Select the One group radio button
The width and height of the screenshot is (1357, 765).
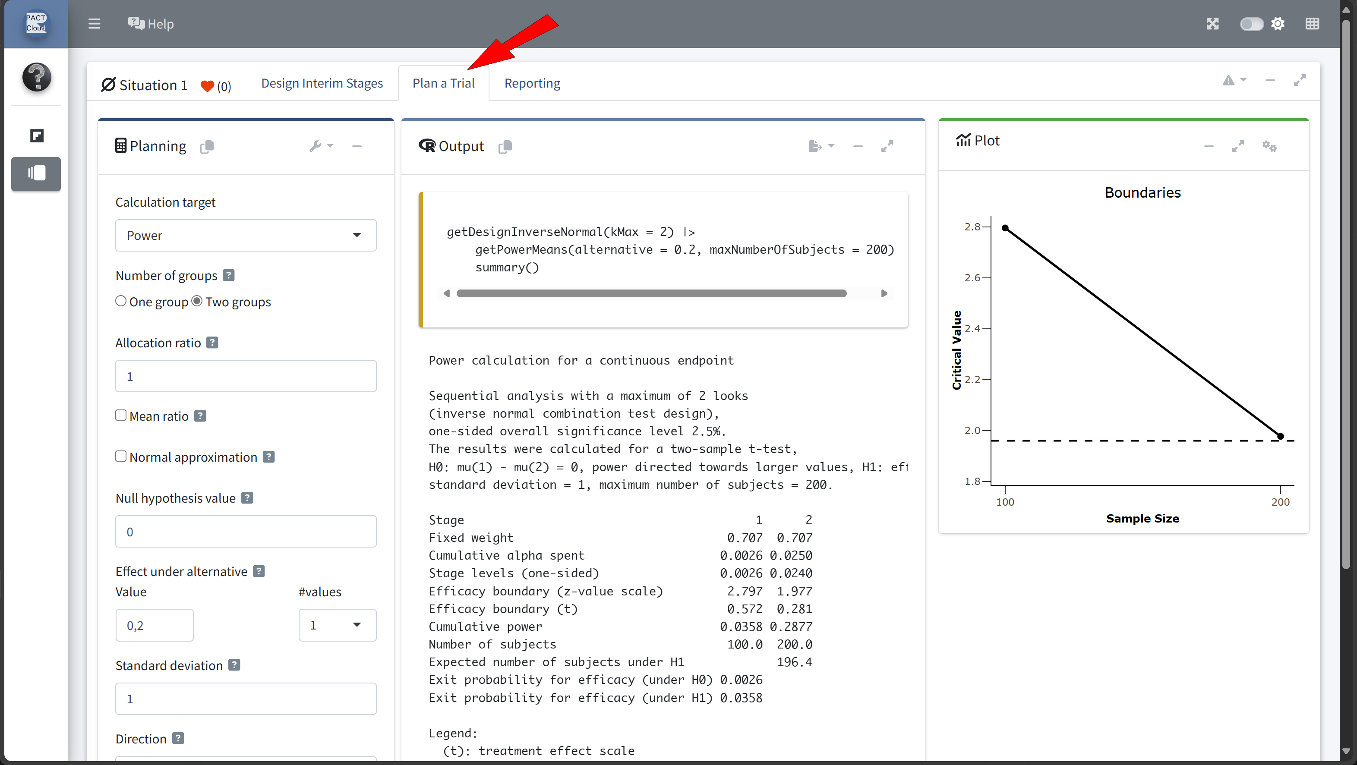click(x=121, y=301)
